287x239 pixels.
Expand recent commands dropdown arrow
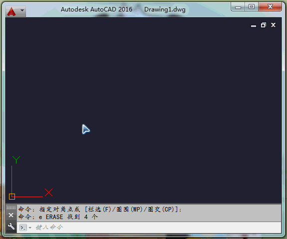[x=30, y=228]
